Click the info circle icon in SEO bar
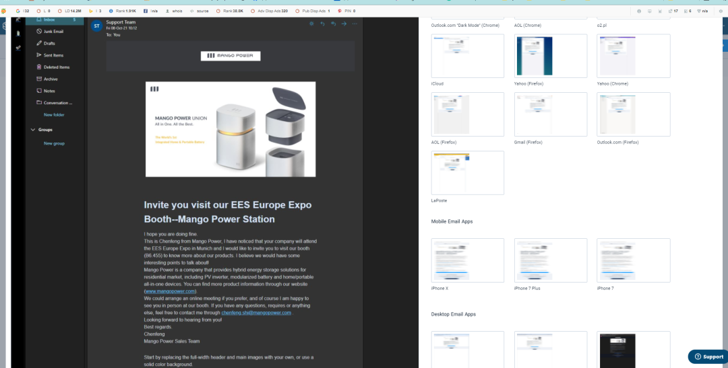 tap(639, 11)
